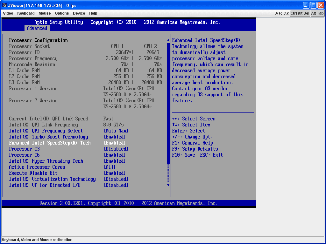The width and height of the screenshot is (326, 244).
Task: Open the Options menu
Action: tap(62, 13)
